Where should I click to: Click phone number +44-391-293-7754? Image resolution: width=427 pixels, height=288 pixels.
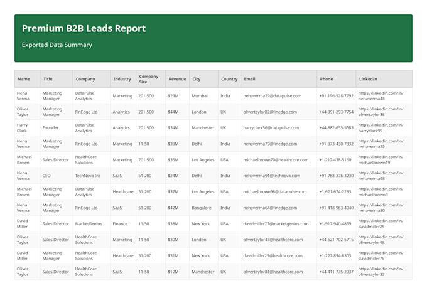point(337,112)
